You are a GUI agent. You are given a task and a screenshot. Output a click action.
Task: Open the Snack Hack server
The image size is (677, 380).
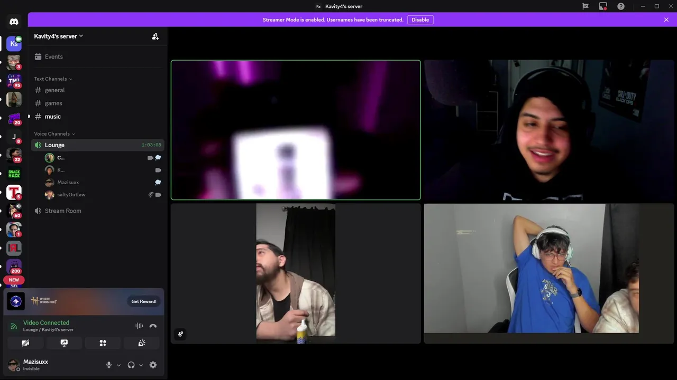[14, 174]
